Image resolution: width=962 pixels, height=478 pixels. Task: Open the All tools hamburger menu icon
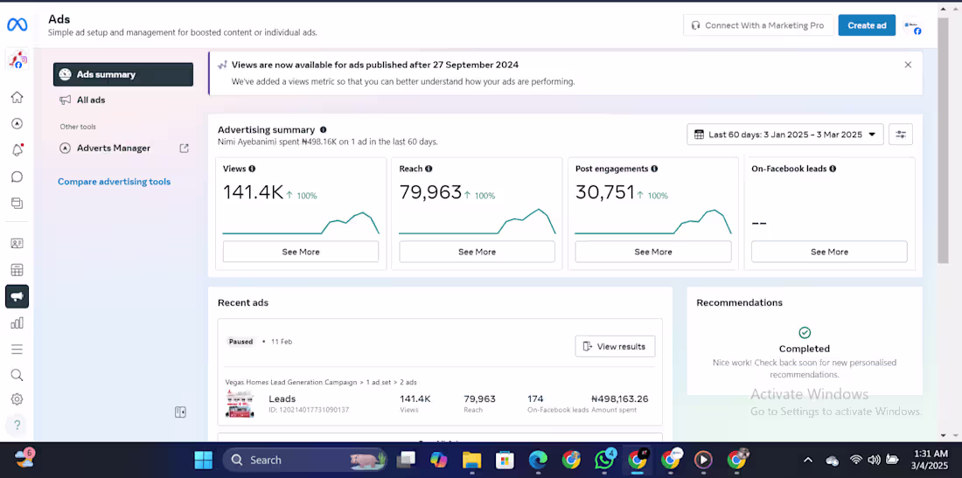point(17,350)
